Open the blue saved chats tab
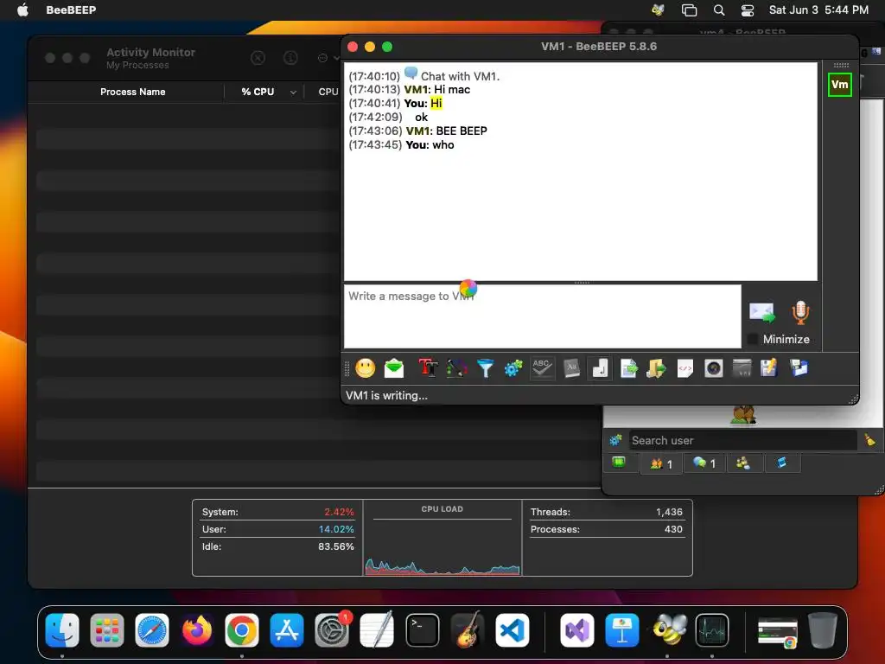The image size is (885, 664). pyautogui.click(x=781, y=463)
